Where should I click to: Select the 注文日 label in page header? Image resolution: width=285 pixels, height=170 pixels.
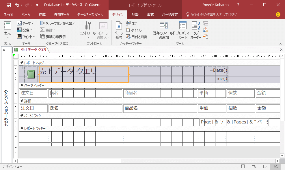click(x=33, y=93)
